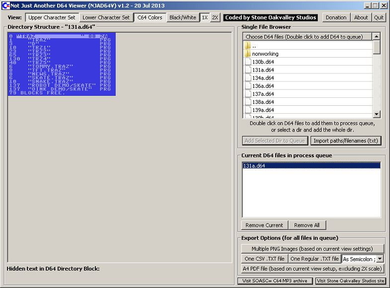Image resolution: width=390 pixels, height=288 pixels.
Task: Click the file icon beside 136a.d64
Action: (x=247, y=86)
